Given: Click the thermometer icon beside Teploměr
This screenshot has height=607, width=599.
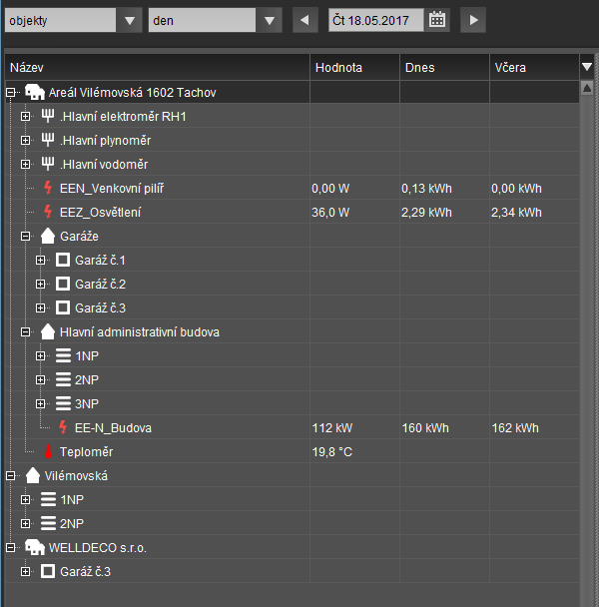Looking at the screenshot, I should click(47, 452).
